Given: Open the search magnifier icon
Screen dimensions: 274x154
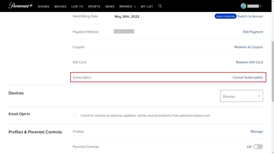Looking at the screenshot, I should tap(160, 6).
